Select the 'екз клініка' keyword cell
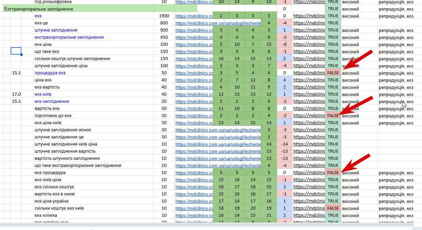Image resolution: width=422 pixels, height=230 pixels. [94, 215]
